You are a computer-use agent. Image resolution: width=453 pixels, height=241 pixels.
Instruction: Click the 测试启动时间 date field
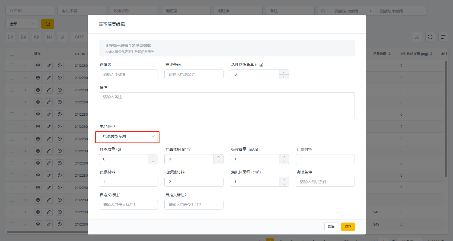tap(346, 11)
